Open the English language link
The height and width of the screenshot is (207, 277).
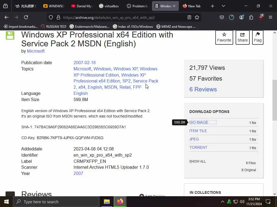coord(81,93)
